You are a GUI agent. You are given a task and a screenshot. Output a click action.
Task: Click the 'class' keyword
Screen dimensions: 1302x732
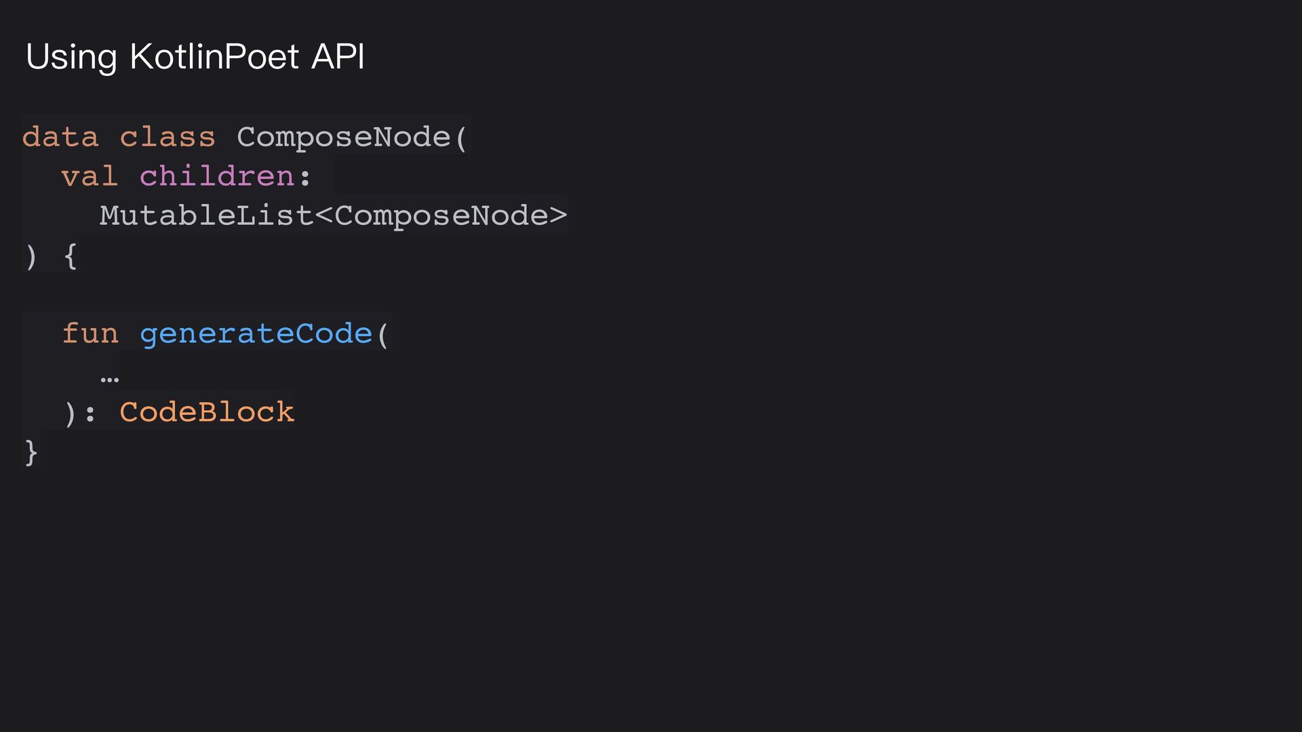pos(167,137)
